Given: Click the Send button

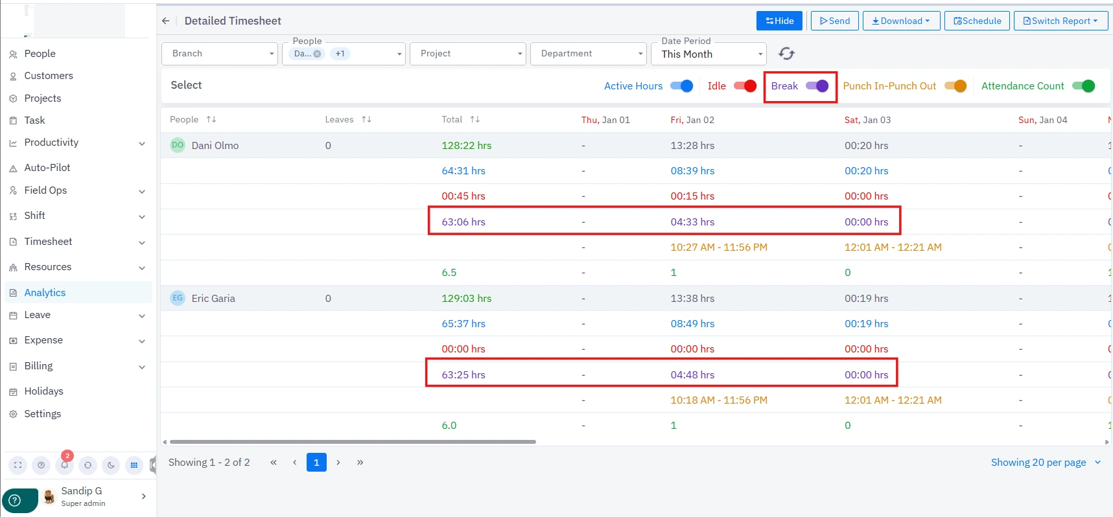Looking at the screenshot, I should 834,21.
